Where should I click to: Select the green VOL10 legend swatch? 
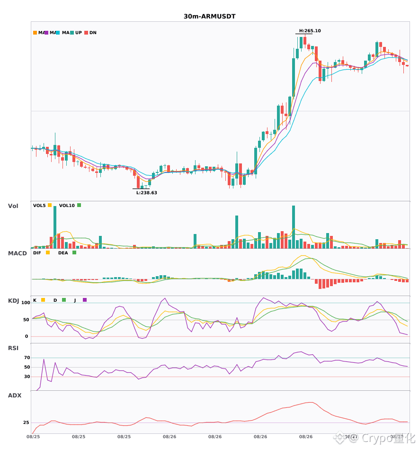79,205
